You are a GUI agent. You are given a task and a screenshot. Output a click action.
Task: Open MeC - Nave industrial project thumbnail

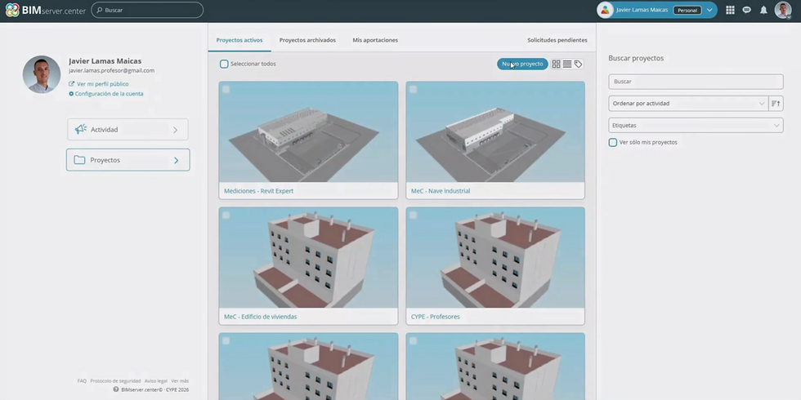pyautogui.click(x=495, y=131)
